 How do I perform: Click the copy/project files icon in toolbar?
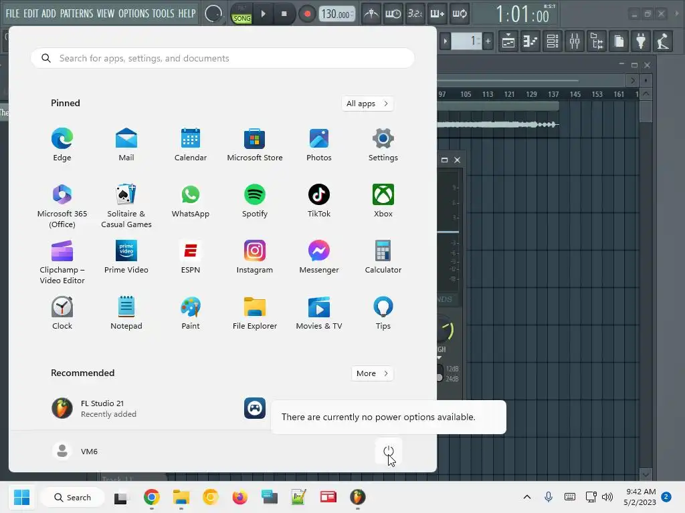(619, 41)
